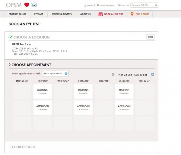This screenshot has width=181, height=155.
Task: Click the red calendar icon
Action: click(x=100, y=14)
